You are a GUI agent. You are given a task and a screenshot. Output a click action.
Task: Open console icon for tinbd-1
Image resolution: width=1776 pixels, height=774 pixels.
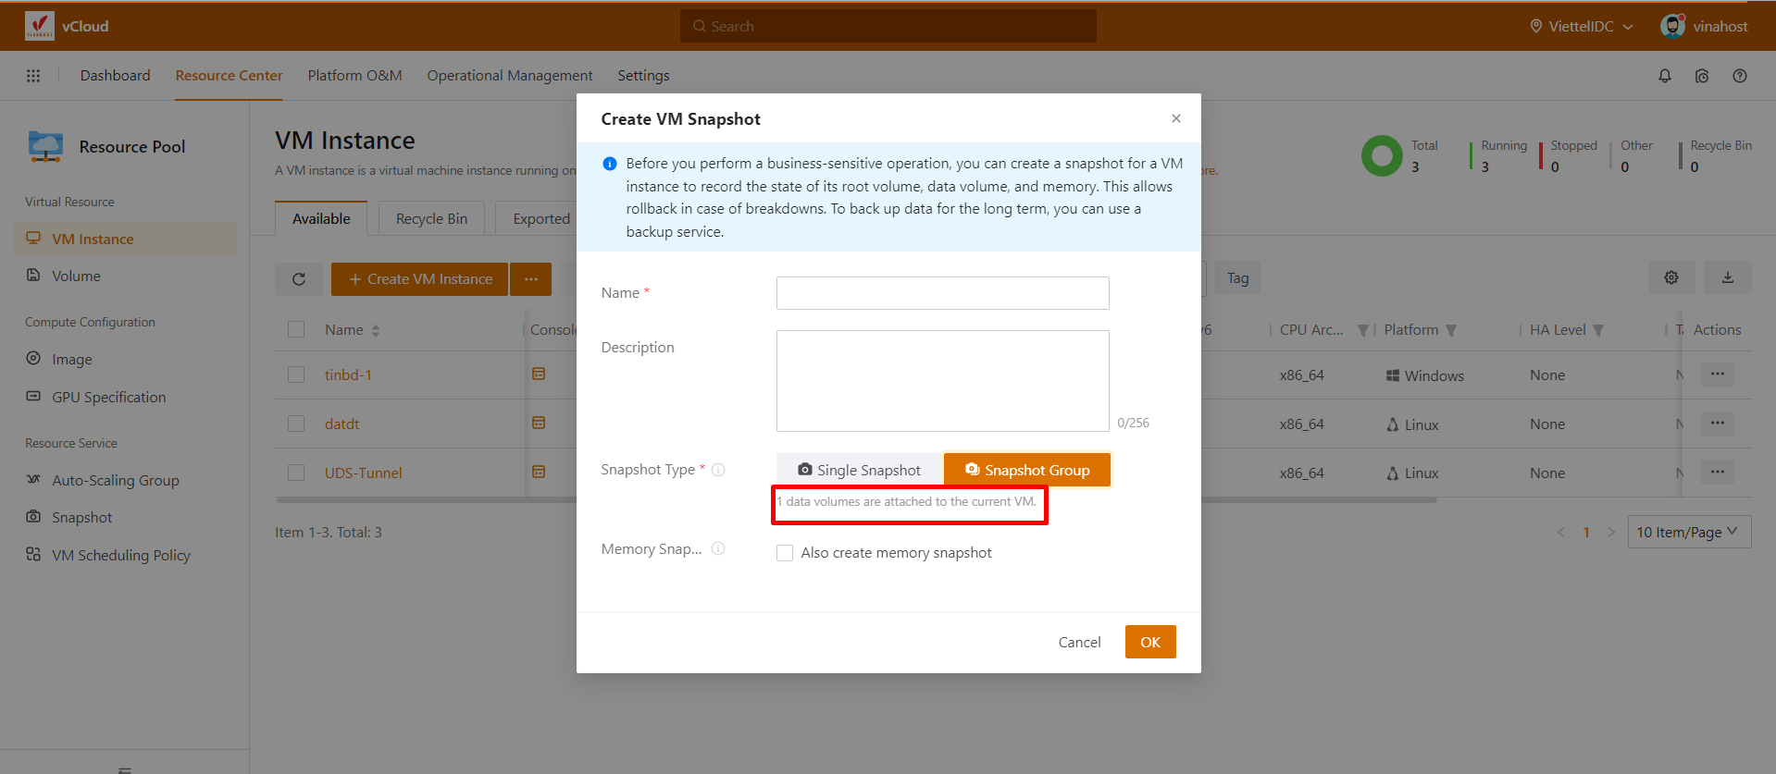coord(539,375)
